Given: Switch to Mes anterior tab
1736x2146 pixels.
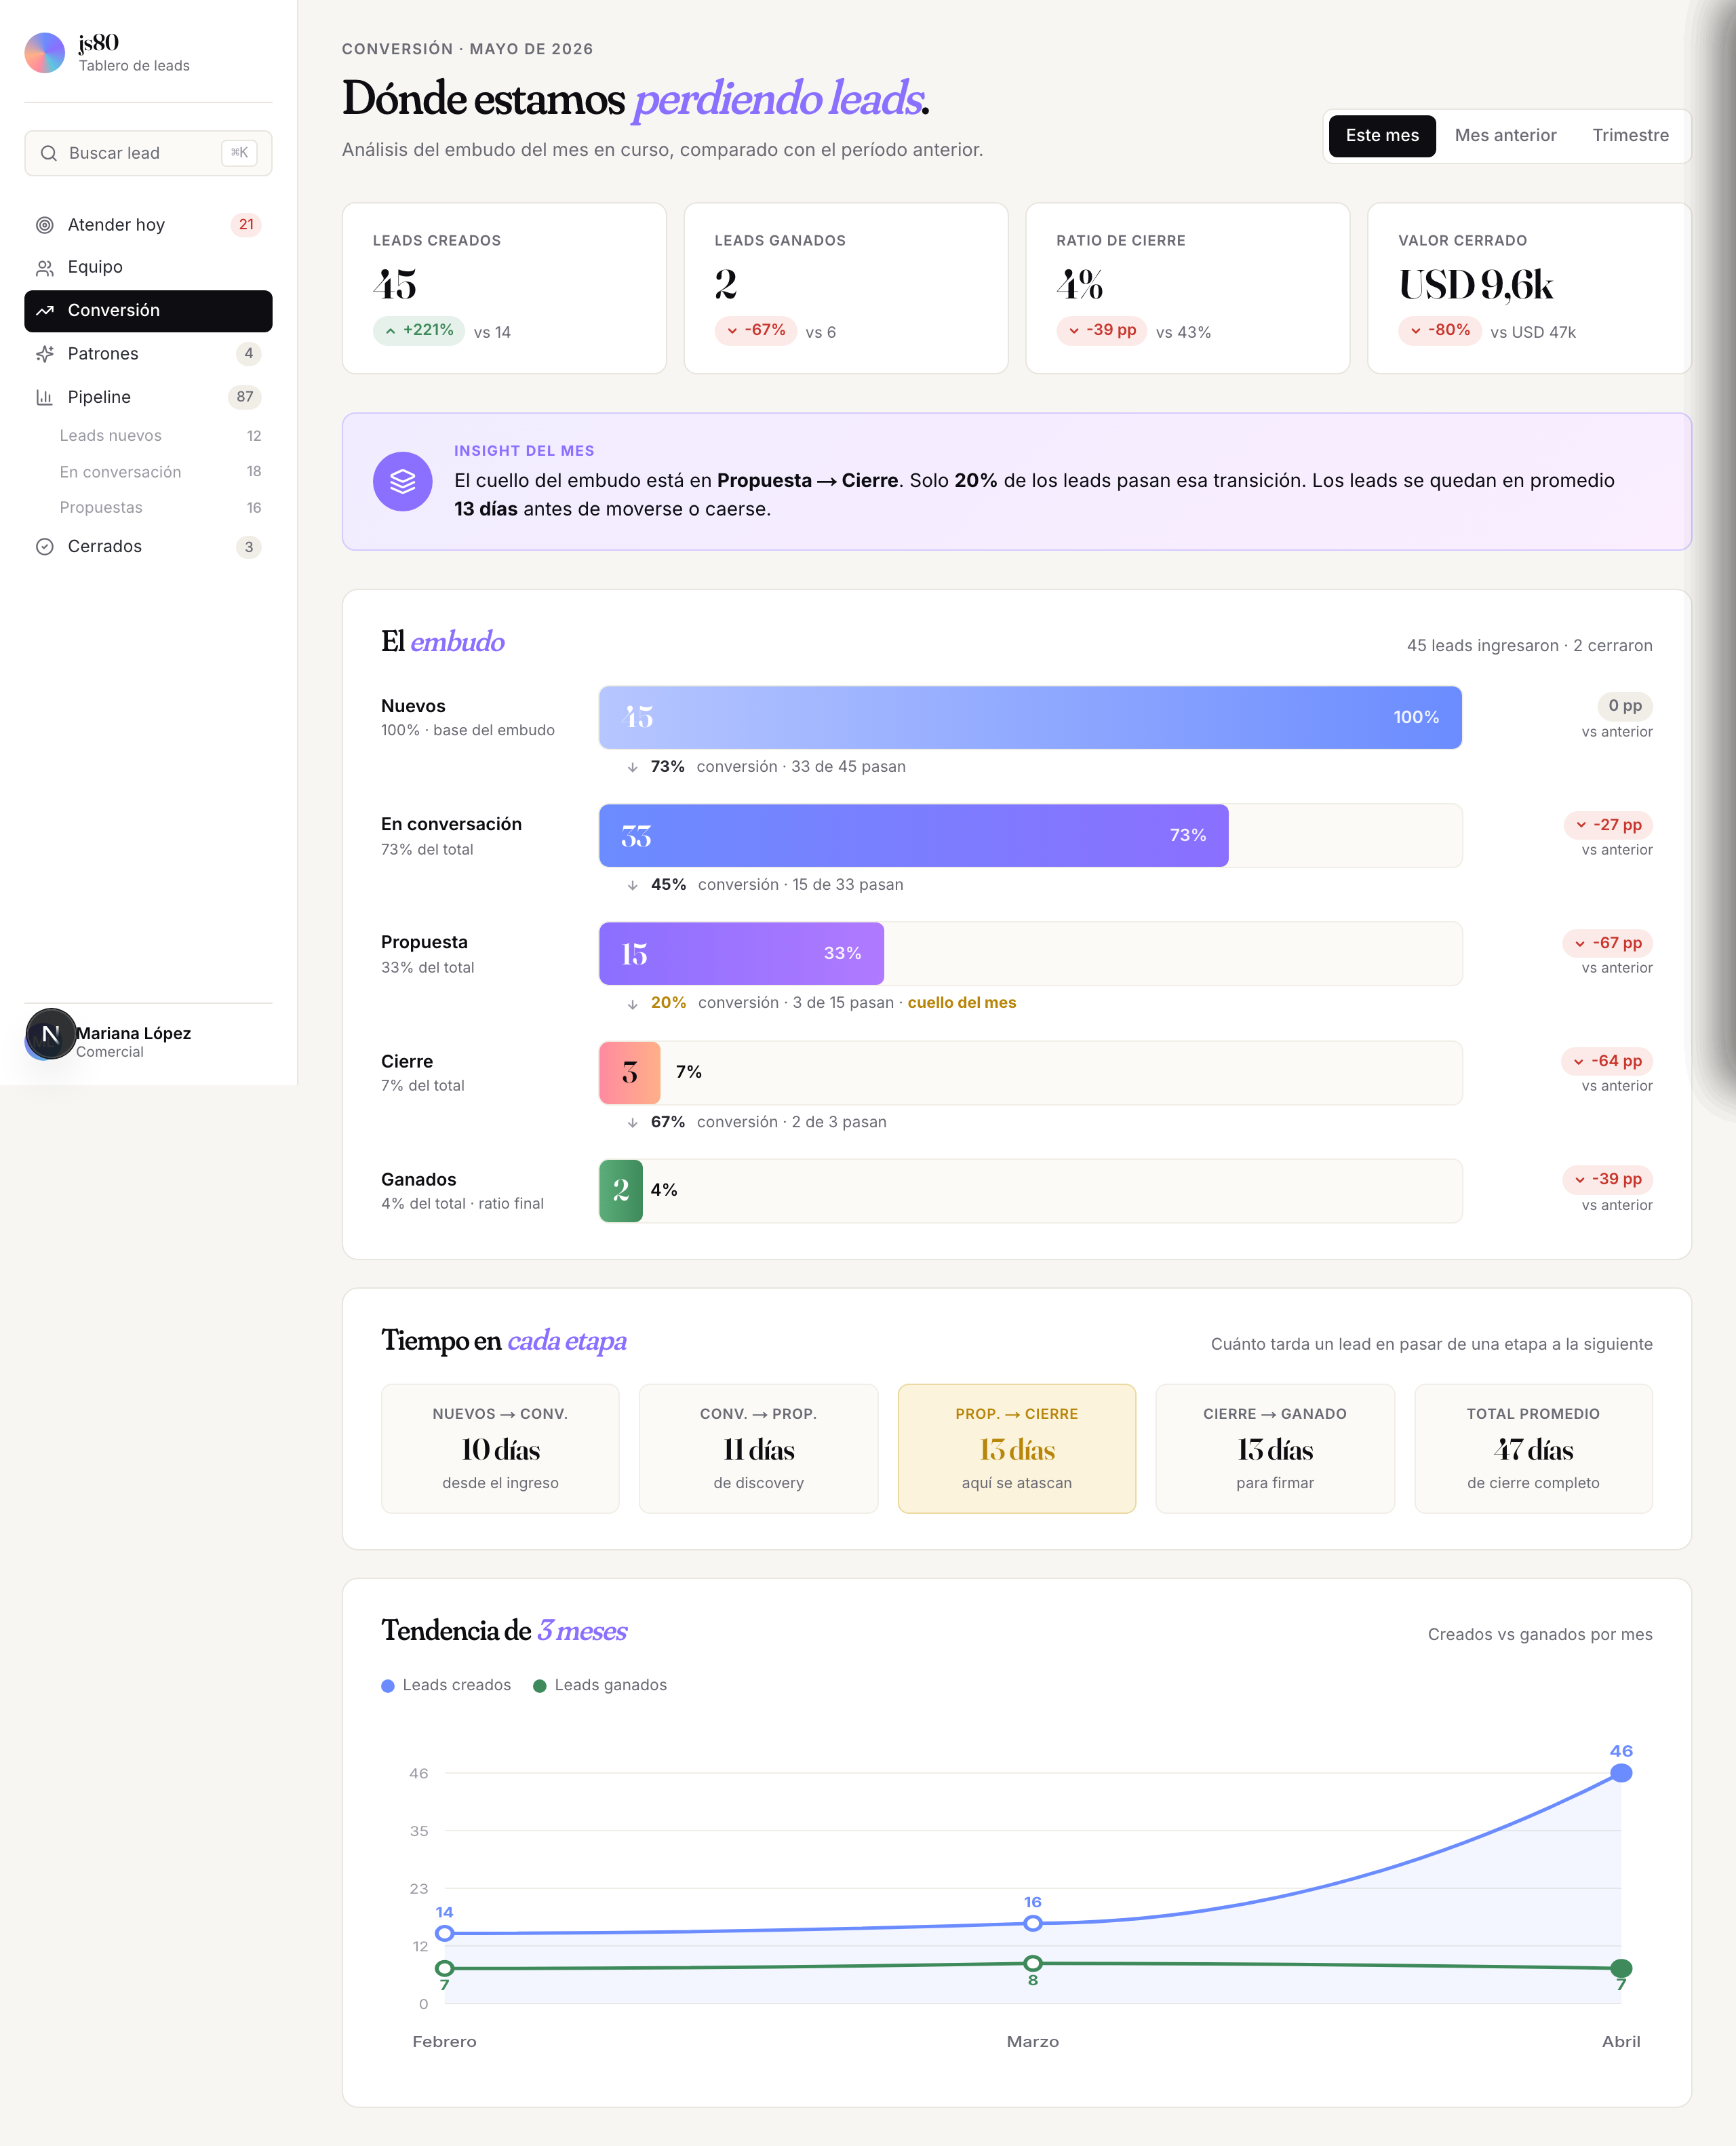Looking at the screenshot, I should [x=1505, y=136].
